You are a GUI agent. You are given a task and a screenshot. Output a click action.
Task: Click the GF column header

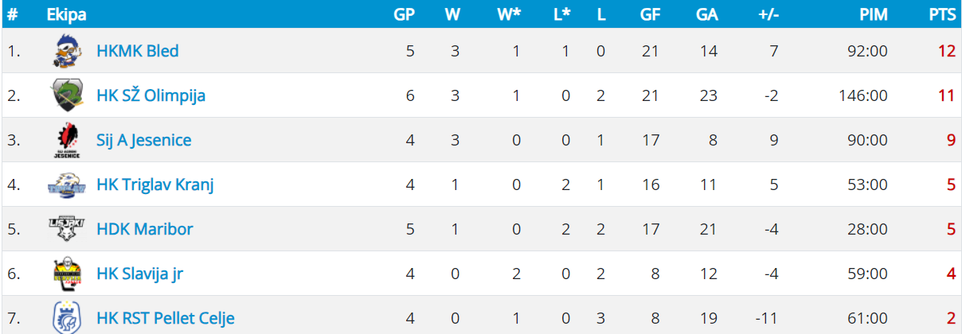click(649, 14)
